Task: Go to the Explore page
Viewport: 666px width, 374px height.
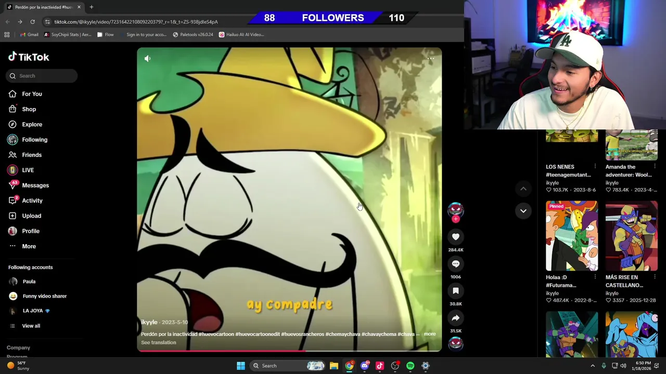Action: [x=32, y=125]
